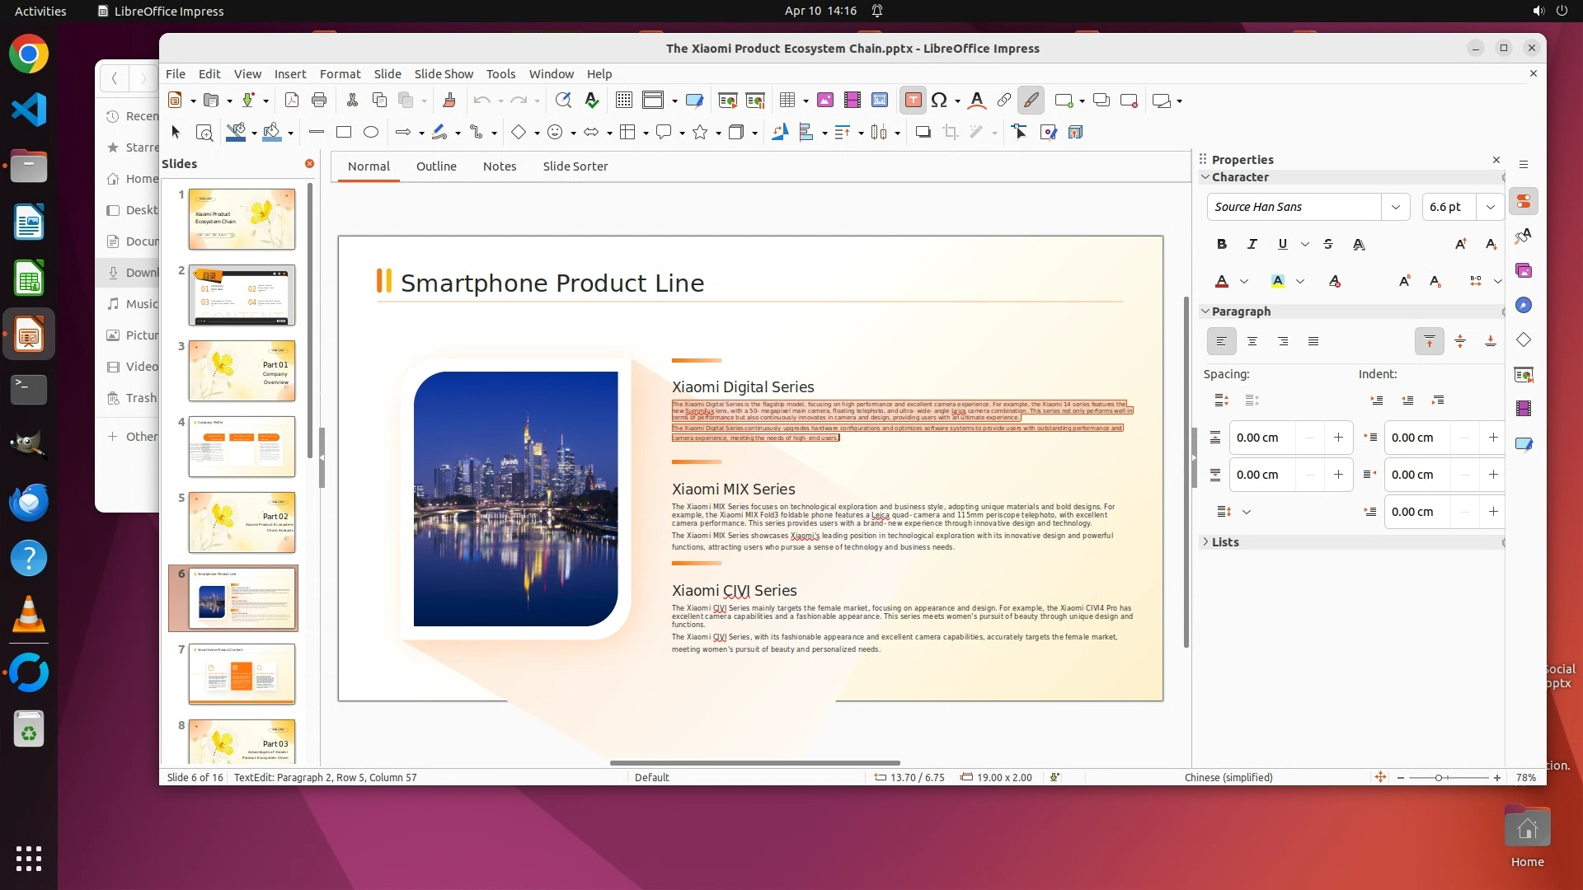Expand the Lists section

(x=1225, y=542)
